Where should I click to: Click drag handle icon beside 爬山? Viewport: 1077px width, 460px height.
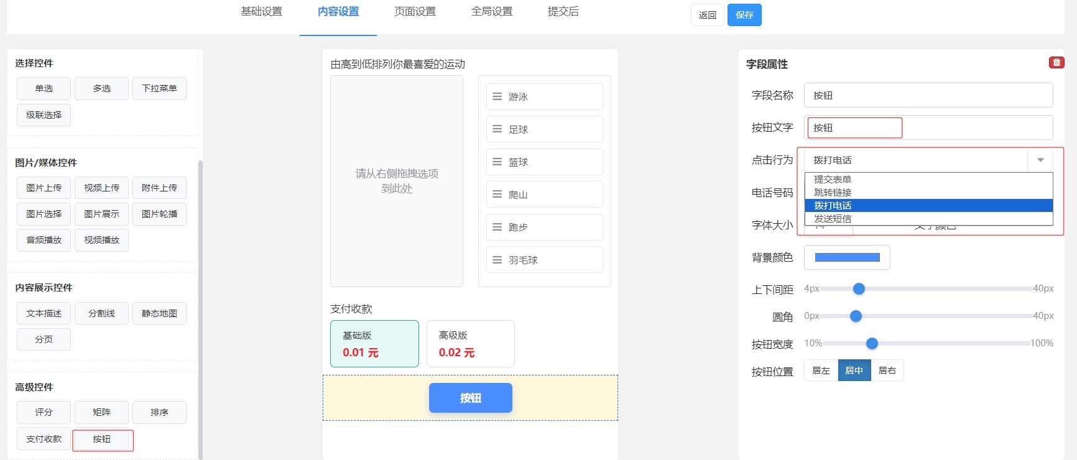point(497,195)
